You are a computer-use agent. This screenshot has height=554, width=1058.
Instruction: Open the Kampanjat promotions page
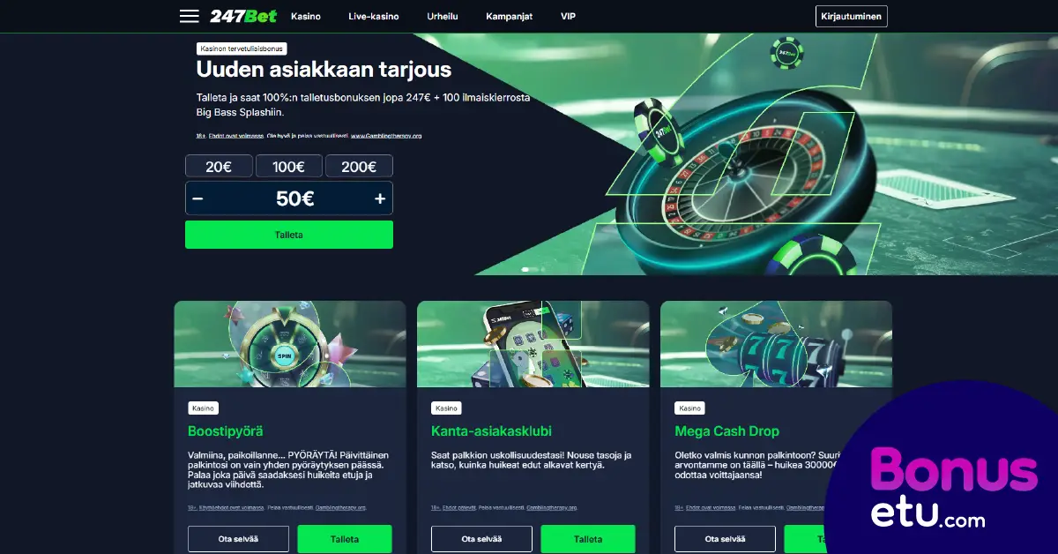point(510,17)
